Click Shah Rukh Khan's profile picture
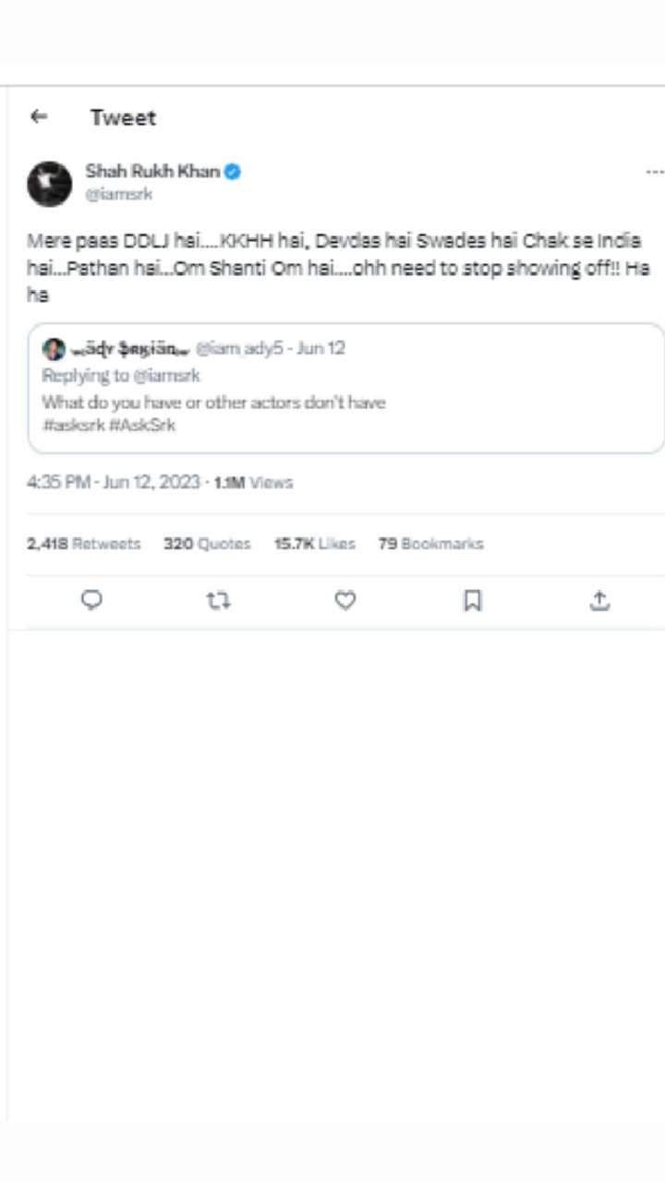665x1182 pixels. pyautogui.click(x=49, y=183)
